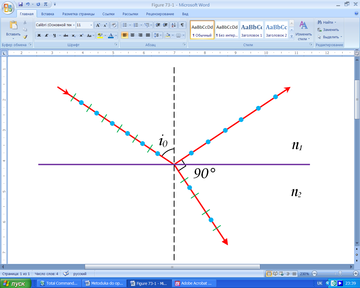Open the borders dropdown arrow
360x288 pixels.
coord(184,35)
